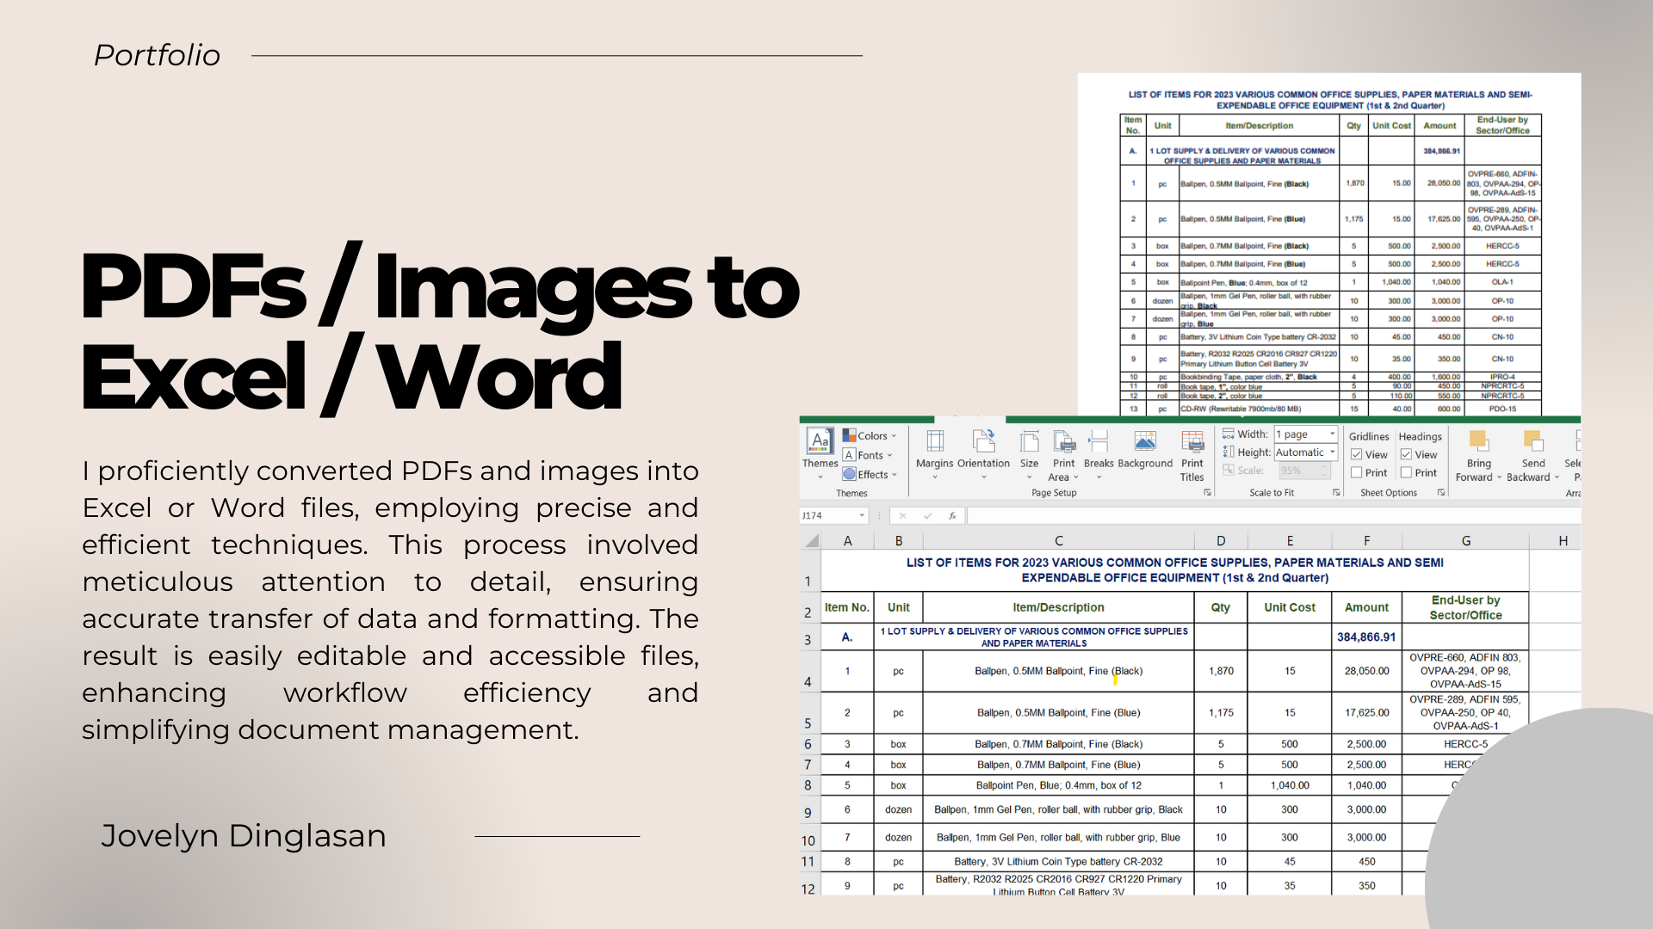This screenshot has height=929, width=1653.
Task: Open the Margins menu
Action: (x=934, y=453)
